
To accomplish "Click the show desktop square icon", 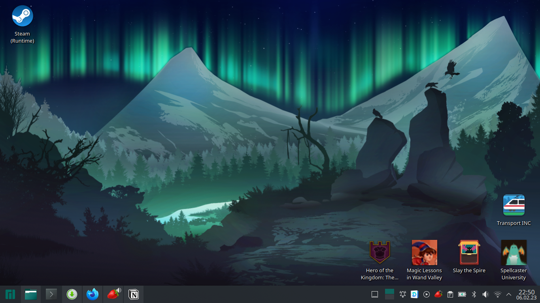I will point(375,294).
